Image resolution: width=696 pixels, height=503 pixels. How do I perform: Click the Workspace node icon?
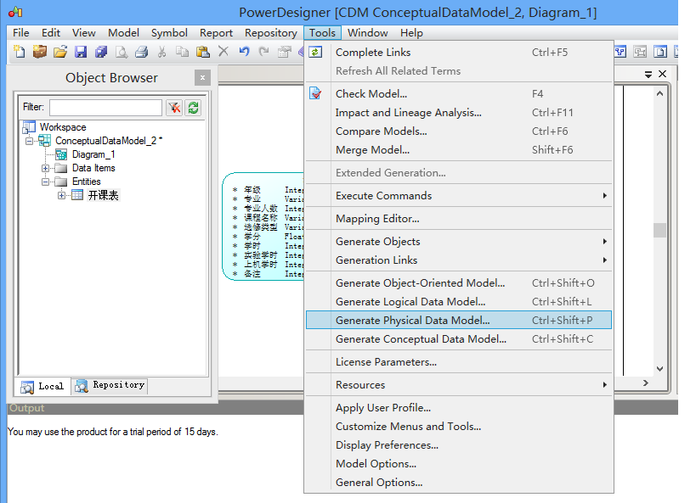[29, 127]
